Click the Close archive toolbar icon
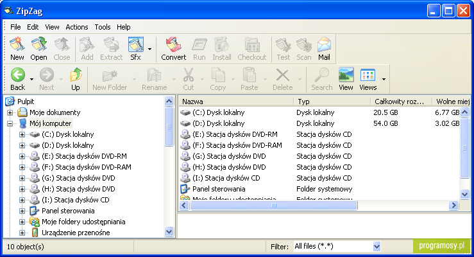Image resolution: width=474 pixels, height=257 pixels. point(62,45)
